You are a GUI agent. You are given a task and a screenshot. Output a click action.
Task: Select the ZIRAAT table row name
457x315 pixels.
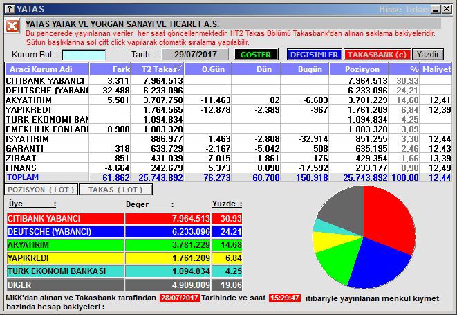point(21,158)
